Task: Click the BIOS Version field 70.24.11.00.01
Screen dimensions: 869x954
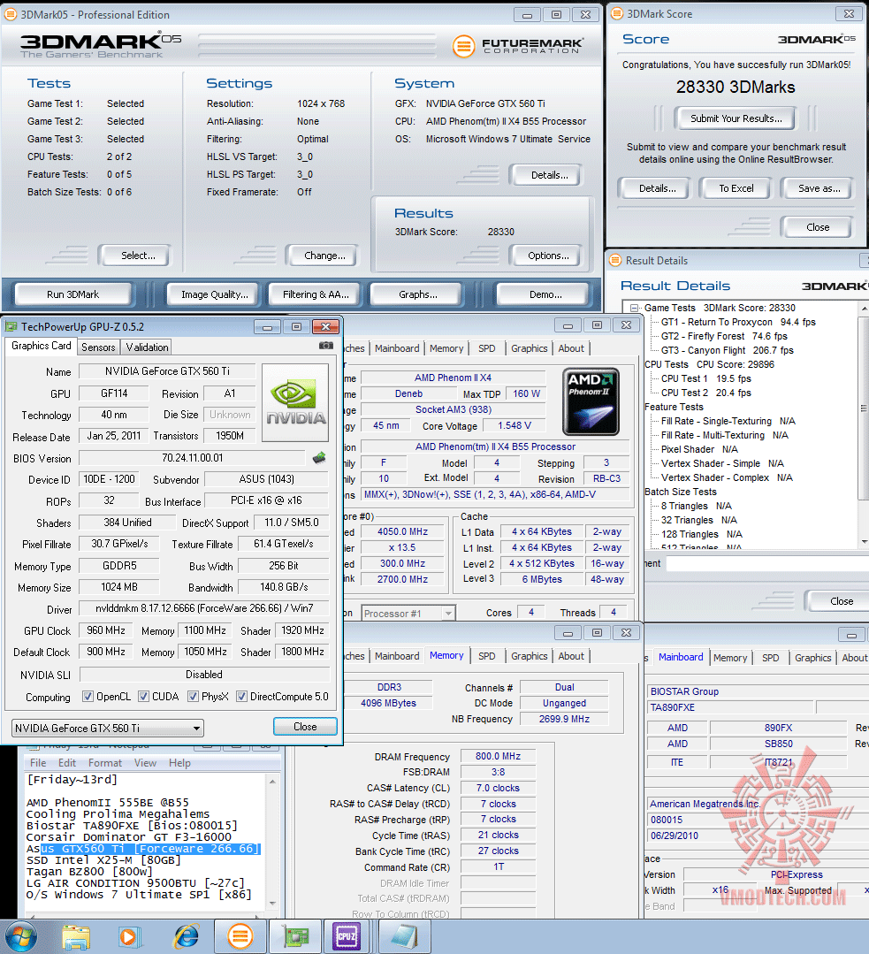Action: tap(193, 457)
